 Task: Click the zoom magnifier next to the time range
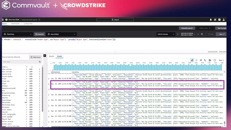coord(202,34)
